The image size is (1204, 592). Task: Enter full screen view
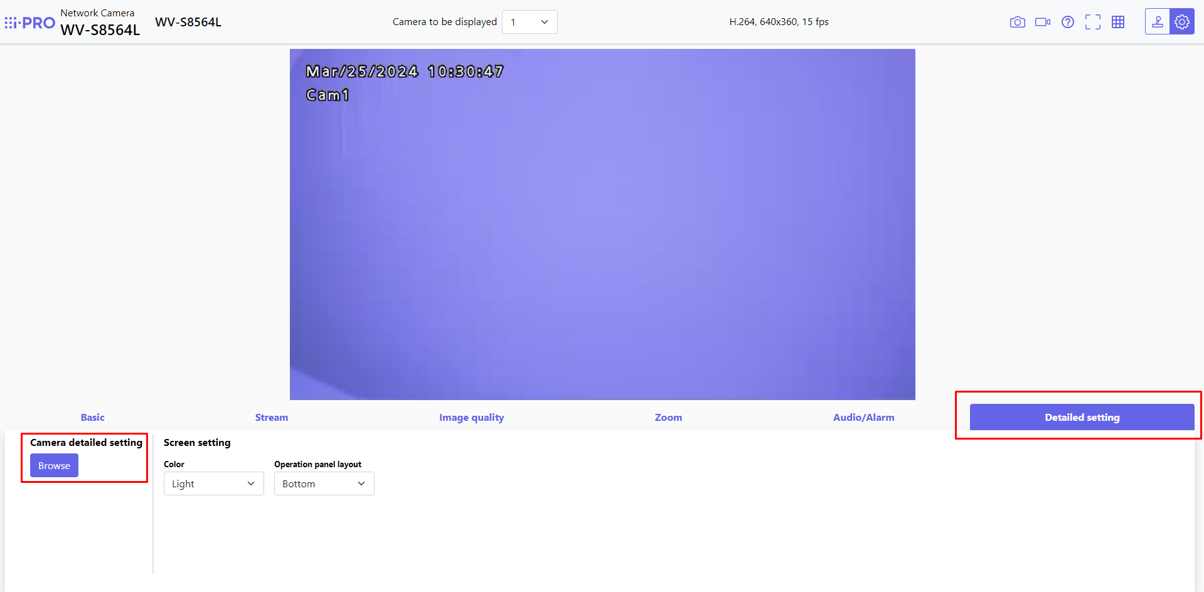[1092, 21]
